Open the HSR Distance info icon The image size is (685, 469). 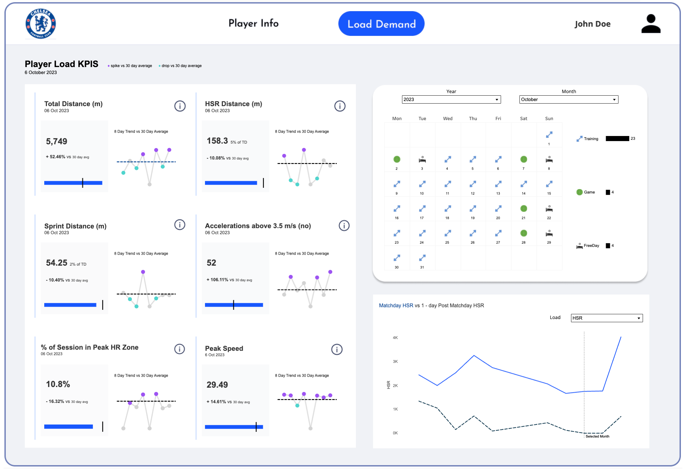point(340,106)
